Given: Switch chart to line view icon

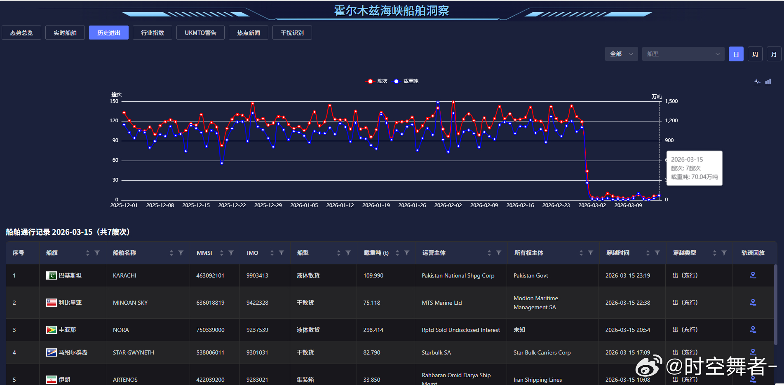Looking at the screenshot, I should pyautogui.click(x=757, y=82).
